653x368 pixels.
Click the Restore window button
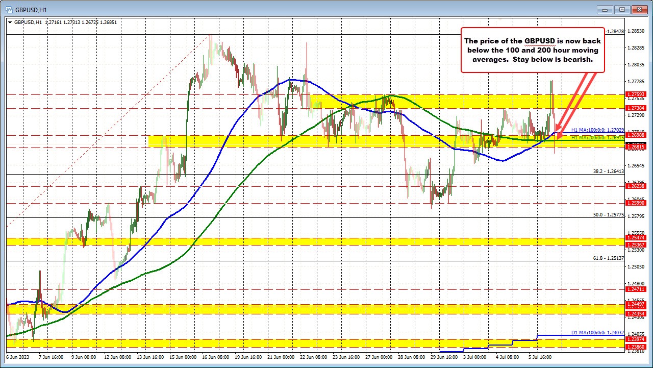coord(622,9)
